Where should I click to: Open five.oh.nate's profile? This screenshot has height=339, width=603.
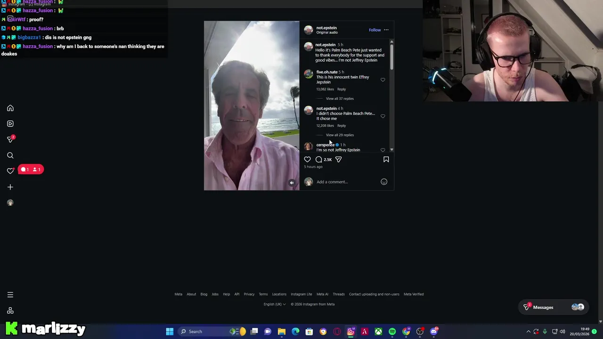click(x=327, y=72)
